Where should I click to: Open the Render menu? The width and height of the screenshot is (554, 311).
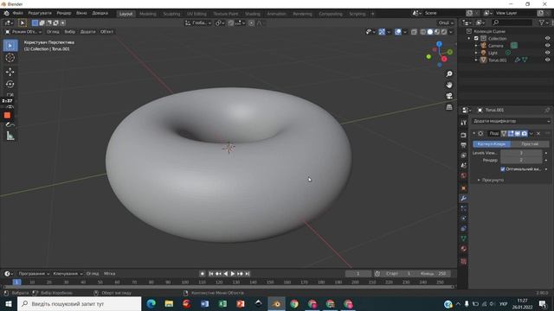pyautogui.click(x=64, y=14)
